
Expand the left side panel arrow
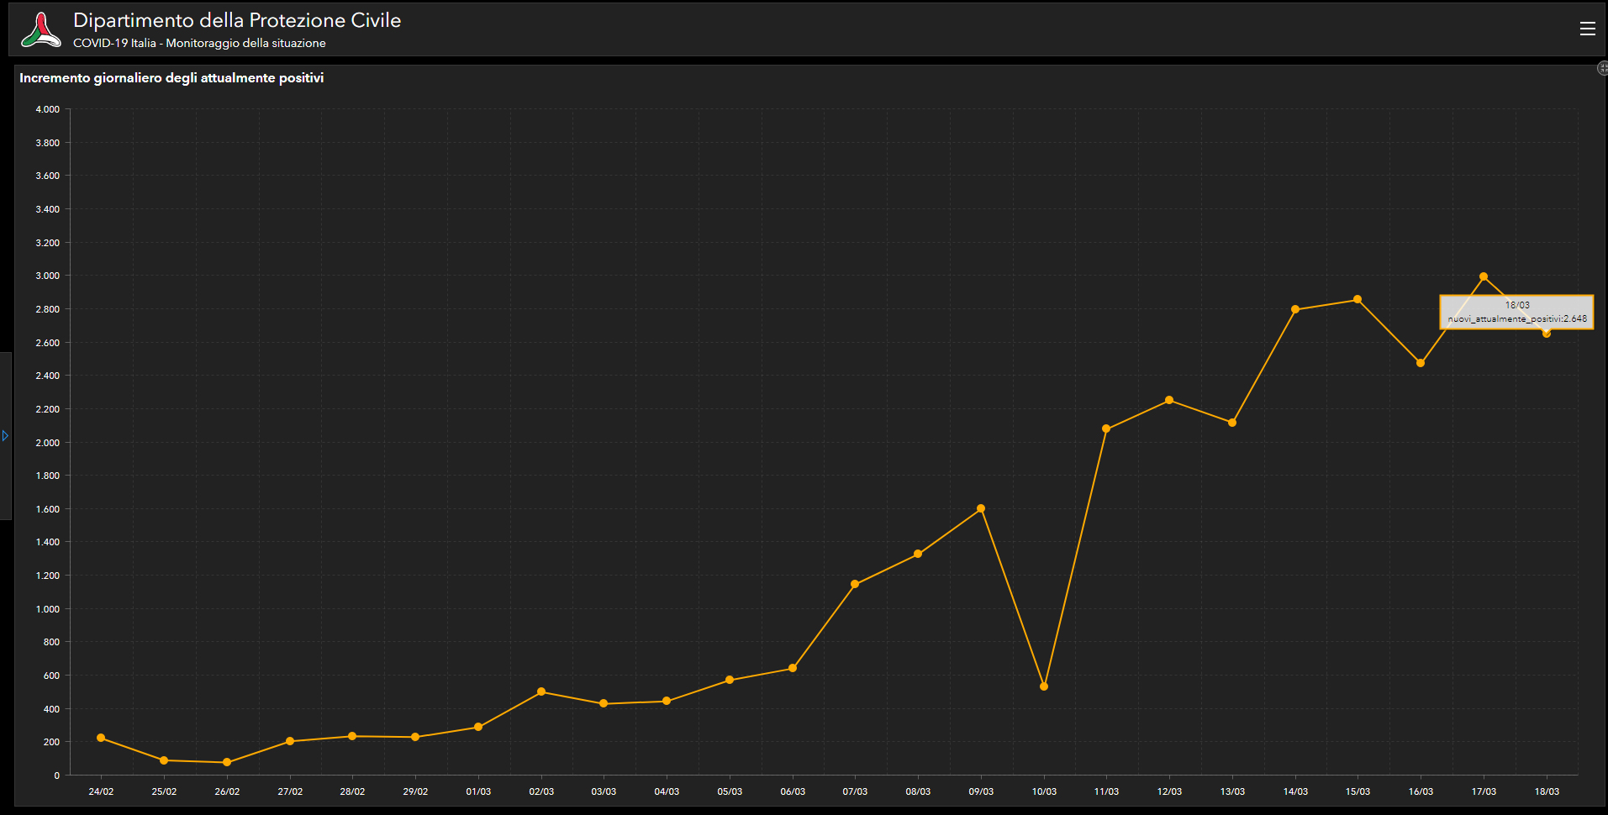(x=5, y=435)
